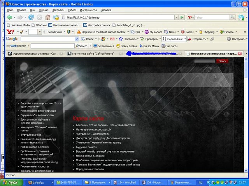The height and width of the screenshot is (186, 249).
Task: Open the Переводчик dropdown arrow
Action: pyautogui.click(x=185, y=39)
